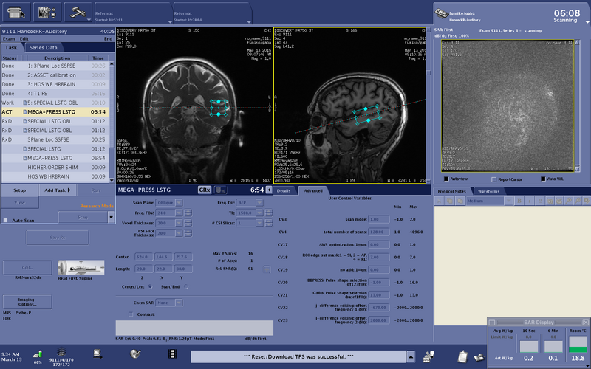This screenshot has height=369, width=591.
Task: Apply bold formatting in Protocol Notes
Action: pos(519,201)
